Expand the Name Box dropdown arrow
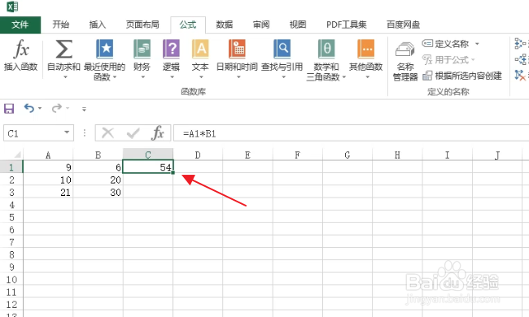529x317 pixels. (x=67, y=132)
